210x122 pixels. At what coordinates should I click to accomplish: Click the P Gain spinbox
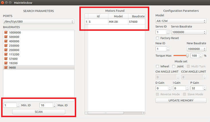coord(196,88)
